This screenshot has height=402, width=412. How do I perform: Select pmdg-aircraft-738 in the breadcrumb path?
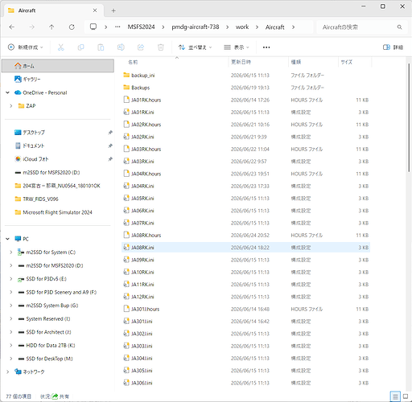tap(196, 27)
